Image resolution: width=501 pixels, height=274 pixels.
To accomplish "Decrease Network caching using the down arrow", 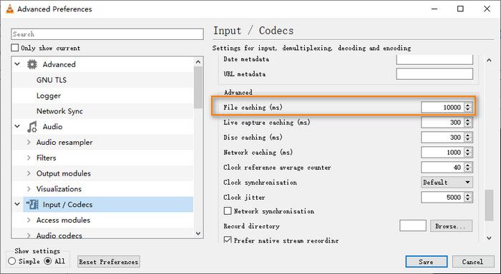I will [x=468, y=155].
